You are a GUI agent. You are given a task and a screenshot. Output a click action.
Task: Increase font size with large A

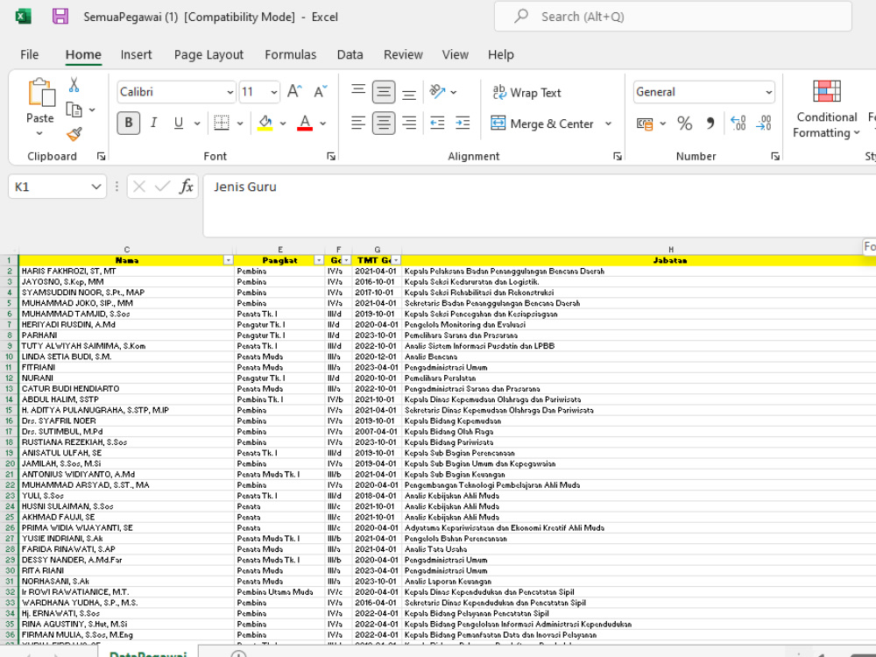(294, 92)
